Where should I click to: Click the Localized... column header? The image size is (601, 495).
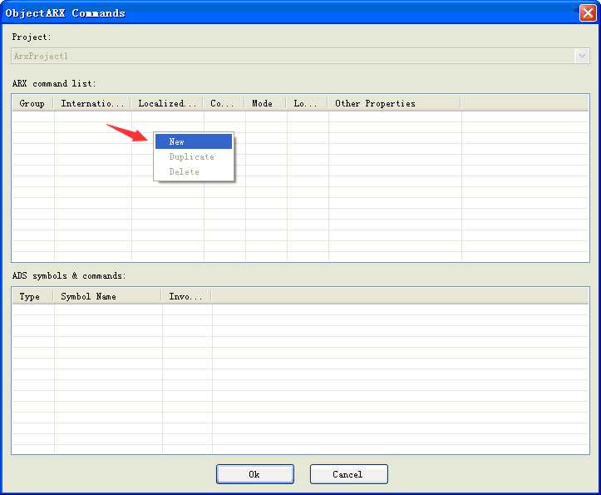pyautogui.click(x=167, y=103)
